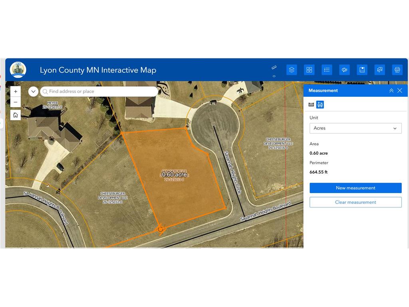Open the Basemap gallery grid icon
The image size is (409, 307).
coord(309,70)
